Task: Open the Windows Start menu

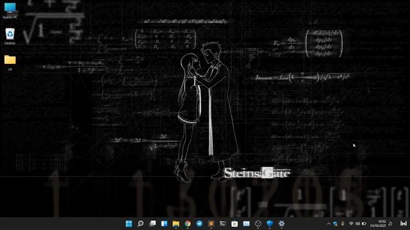Action: tap(129, 224)
